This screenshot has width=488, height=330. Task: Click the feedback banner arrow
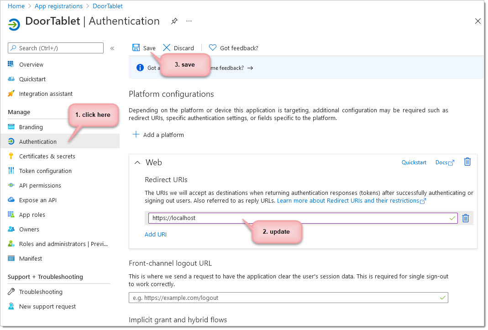(250, 68)
